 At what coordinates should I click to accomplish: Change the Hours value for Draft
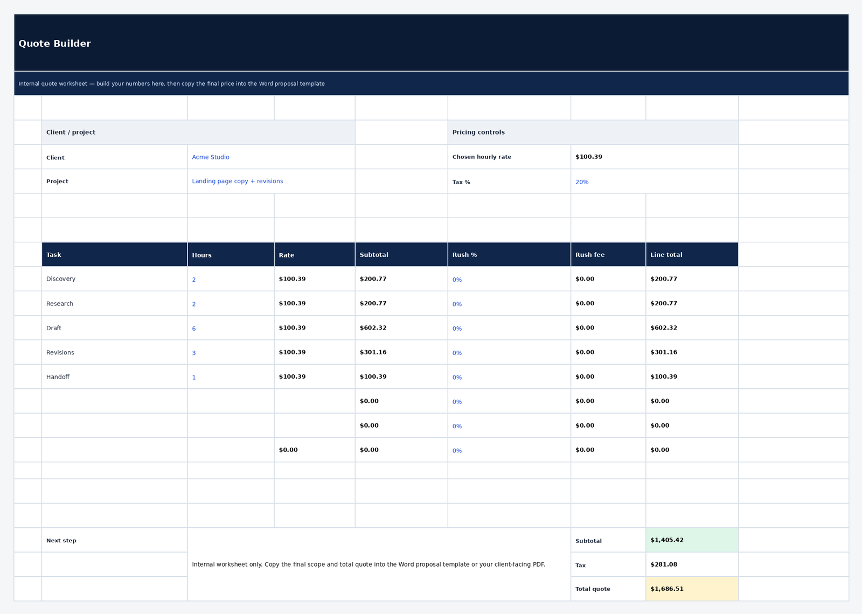point(194,329)
